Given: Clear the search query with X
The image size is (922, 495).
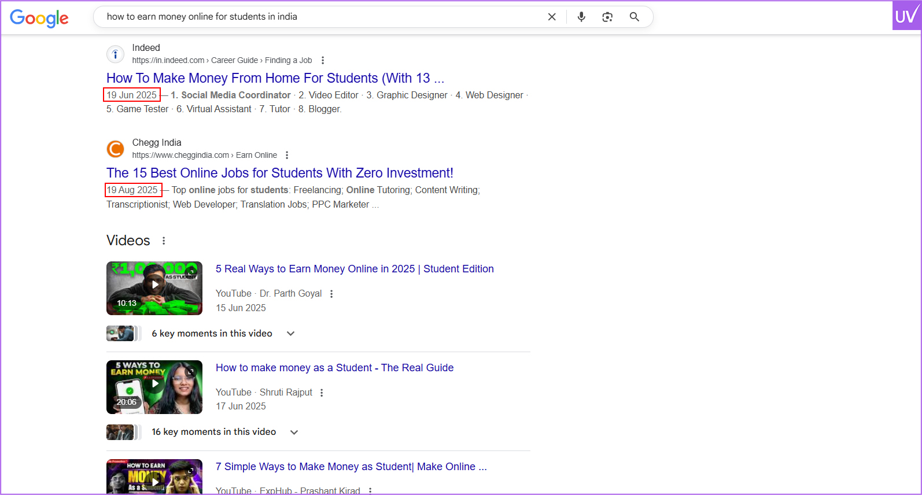Looking at the screenshot, I should (x=552, y=17).
